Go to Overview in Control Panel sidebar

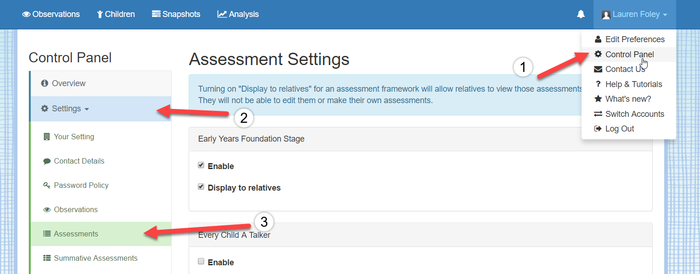(101, 83)
